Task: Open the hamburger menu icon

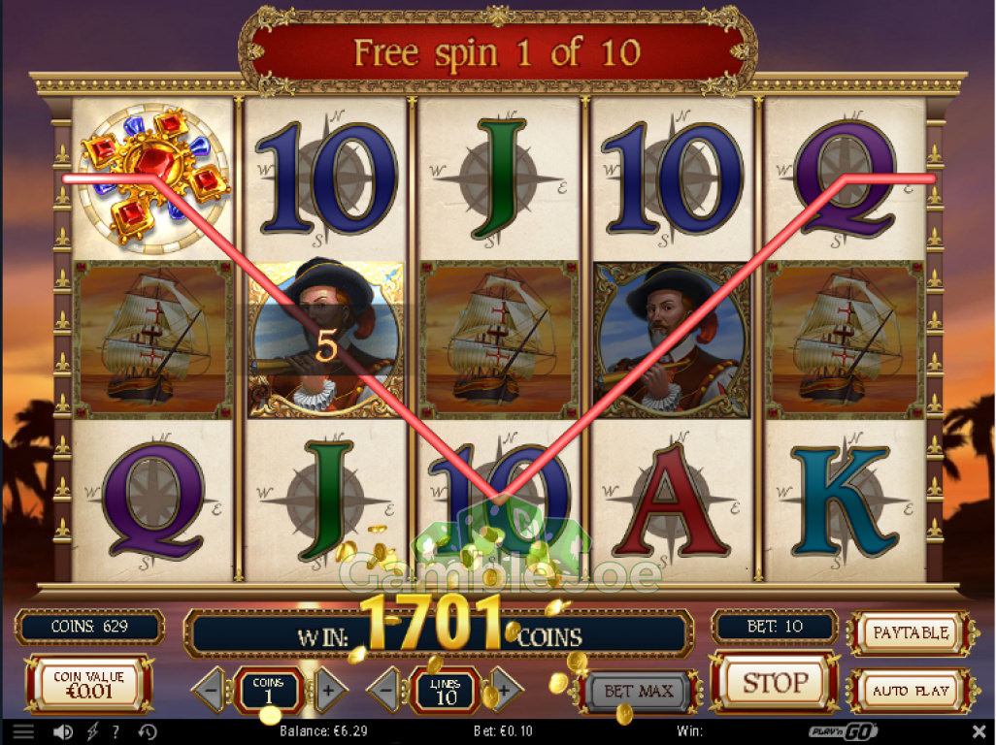Action: [x=23, y=731]
